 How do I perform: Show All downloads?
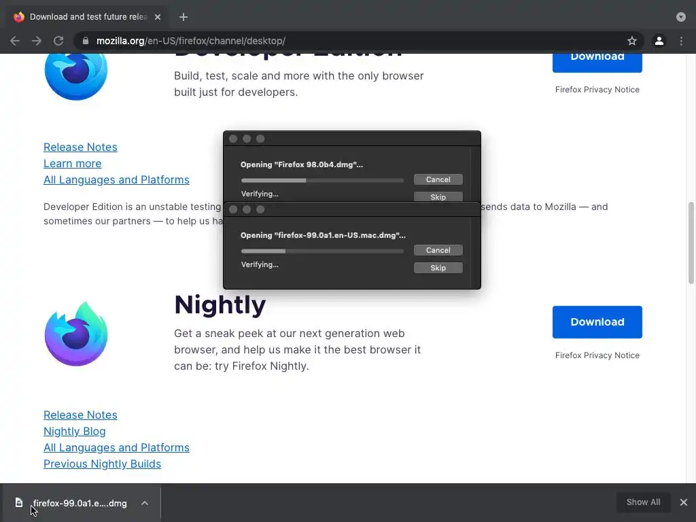(x=643, y=502)
